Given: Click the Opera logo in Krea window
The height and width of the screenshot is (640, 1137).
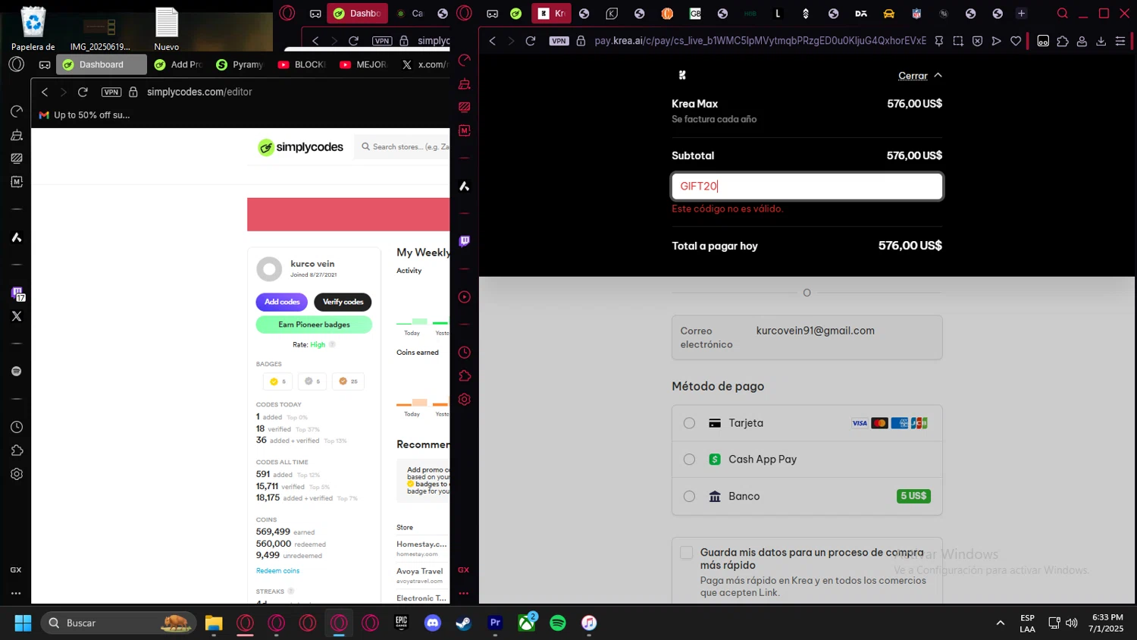Looking at the screenshot, I should (x=465, y=13).
